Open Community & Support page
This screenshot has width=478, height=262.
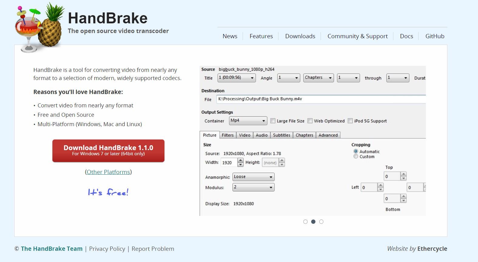[x=358, y=36]
